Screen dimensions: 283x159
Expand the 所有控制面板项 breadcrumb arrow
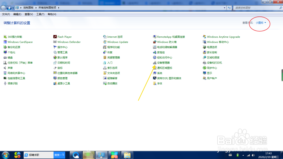59,8
